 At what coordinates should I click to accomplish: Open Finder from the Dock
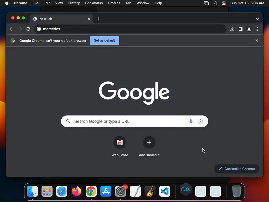[32, 191]
